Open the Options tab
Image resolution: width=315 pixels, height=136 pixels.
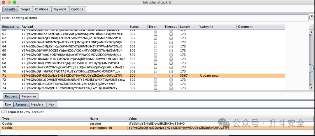(77, 9)
